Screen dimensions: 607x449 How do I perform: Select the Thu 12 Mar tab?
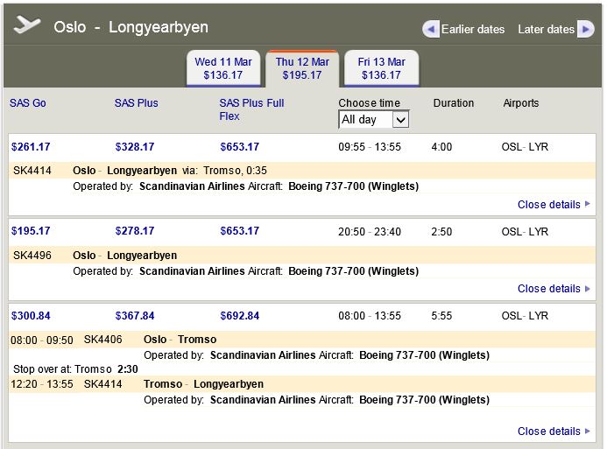pyautogui.click(x=302, y=68)
